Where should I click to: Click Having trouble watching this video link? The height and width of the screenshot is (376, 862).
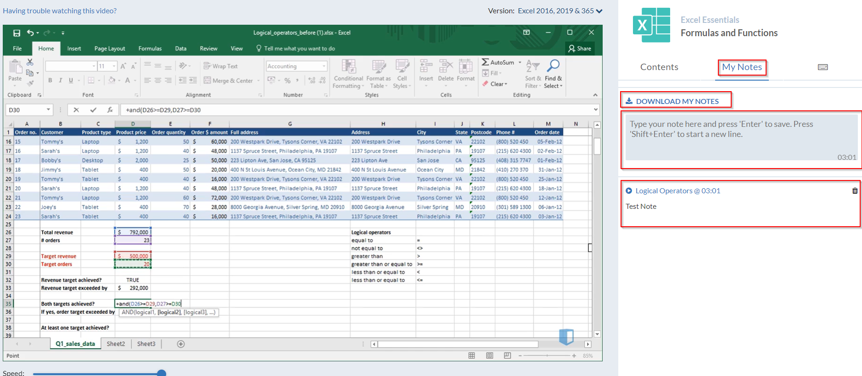tap(60, 11)
